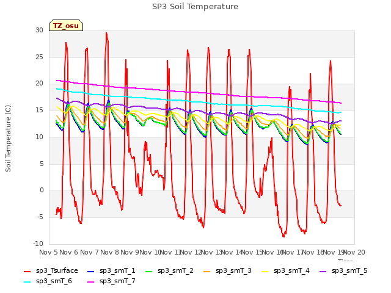Click the Soil Temperature (C) axis label
The width and height of the screenshot is (391, 293).
click(8, 139)
